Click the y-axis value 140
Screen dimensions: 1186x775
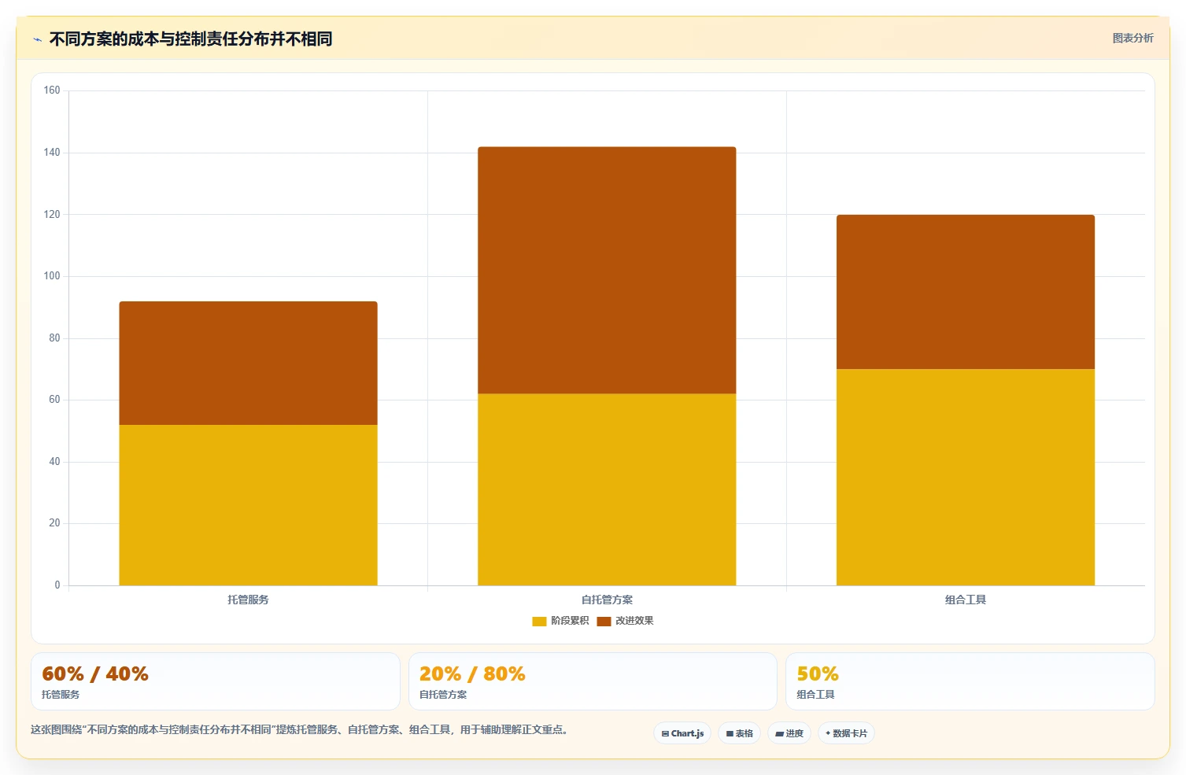tap(52, 153)
